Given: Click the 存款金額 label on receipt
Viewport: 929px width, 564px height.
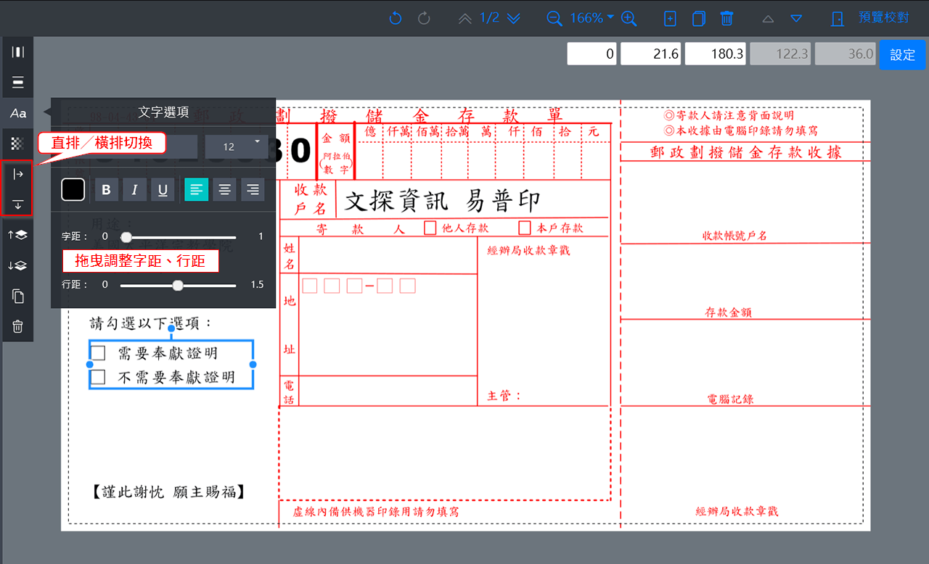Looking at the screenshot, I should (728, 312).
